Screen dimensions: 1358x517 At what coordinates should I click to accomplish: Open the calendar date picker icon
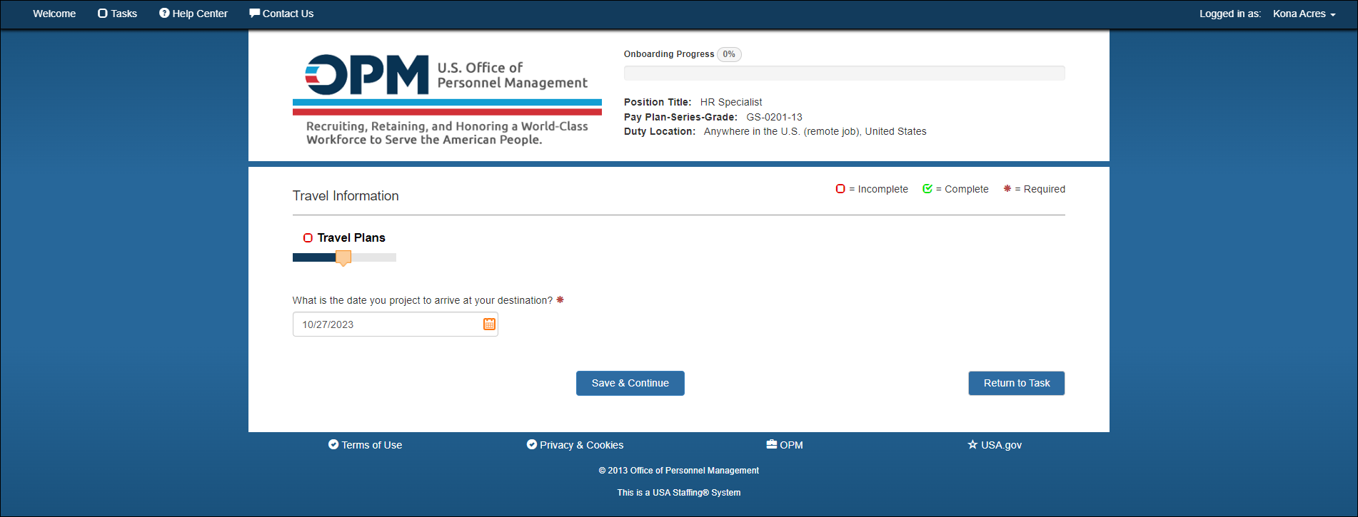pos(489,324)
